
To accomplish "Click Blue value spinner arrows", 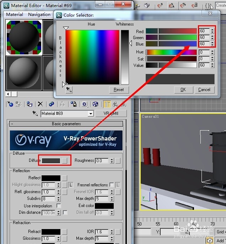I will click(x=212, y=44).
